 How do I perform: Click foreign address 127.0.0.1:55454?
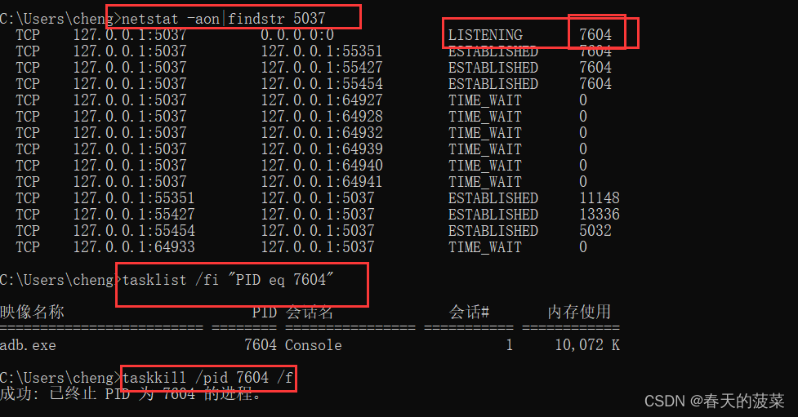tap(322, 83)
